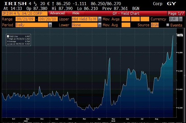Click the first Upper Mov. Avgs field

click(125, 19)
